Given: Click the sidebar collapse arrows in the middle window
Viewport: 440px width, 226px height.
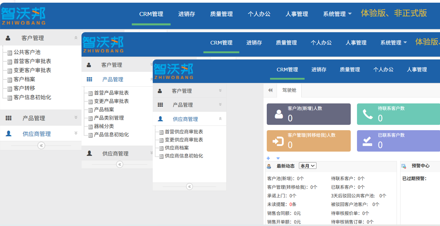Looking at the screenshot, I should coord(120,164).
